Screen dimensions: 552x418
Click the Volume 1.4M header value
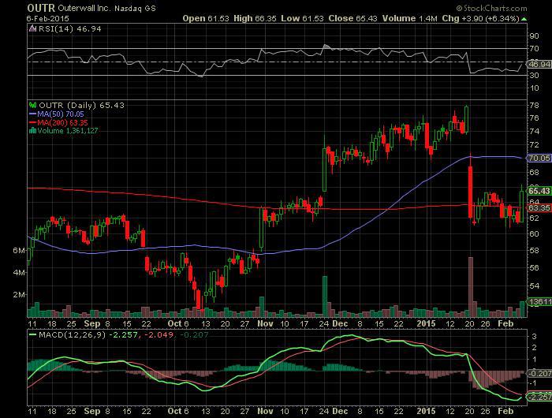410,18
